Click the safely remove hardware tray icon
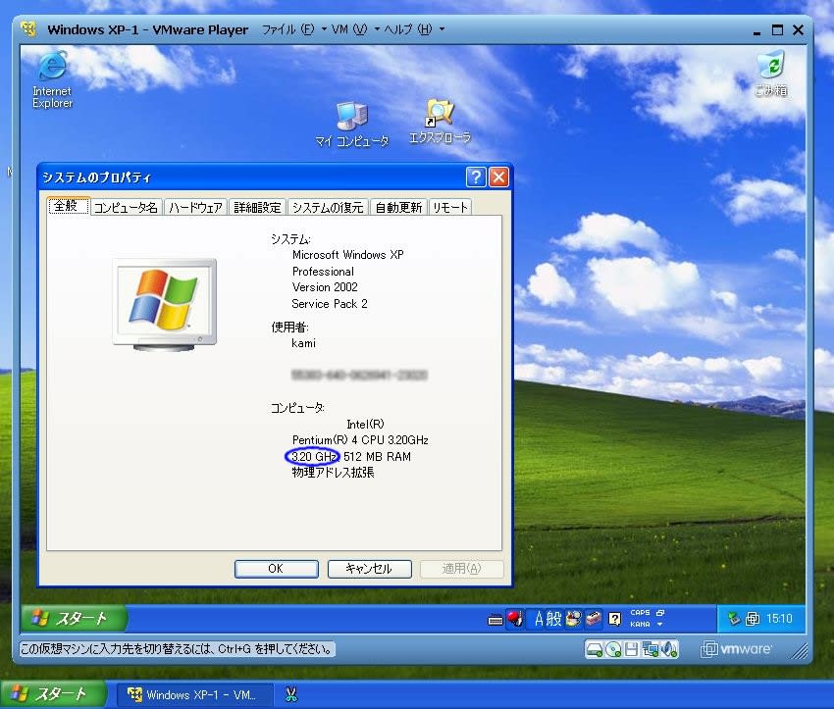 pyautogui.click(x=735, y=619)
